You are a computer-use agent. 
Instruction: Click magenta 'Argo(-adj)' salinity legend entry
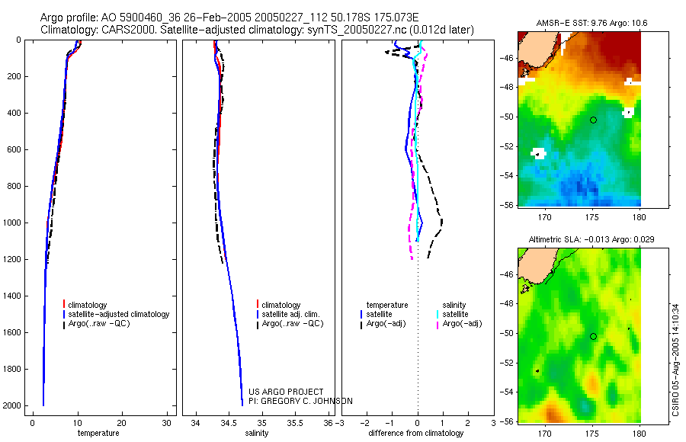point(462,324)
